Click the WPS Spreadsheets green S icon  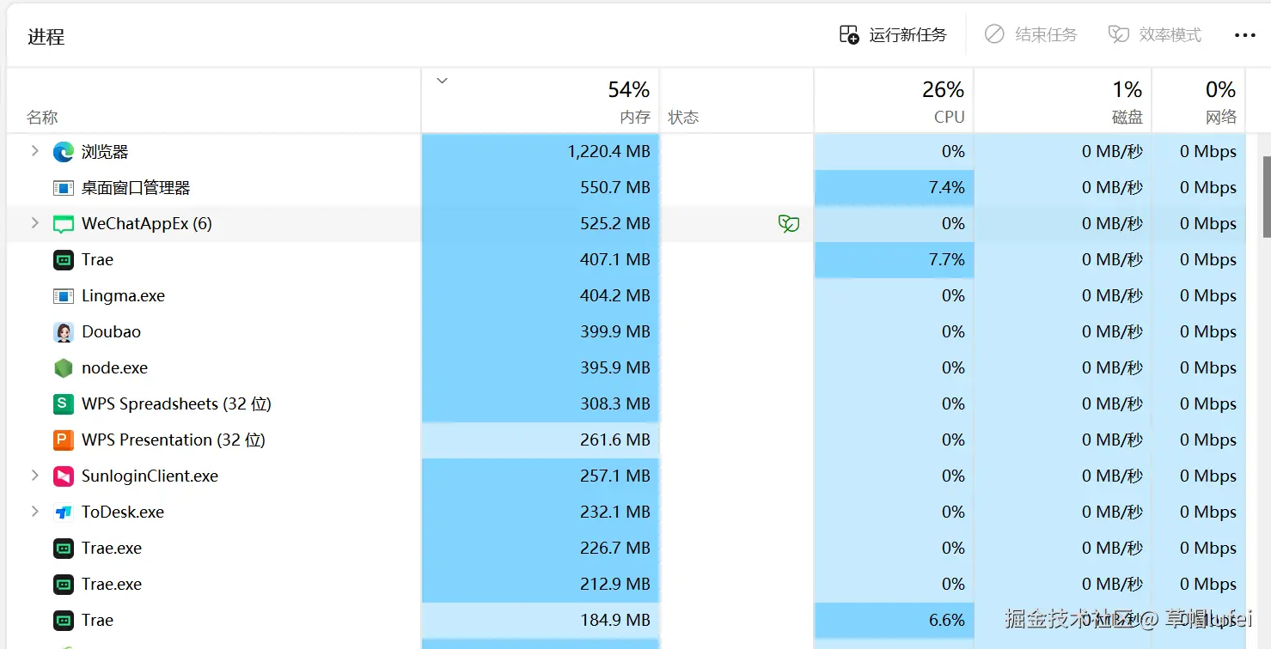click(64, 404)
